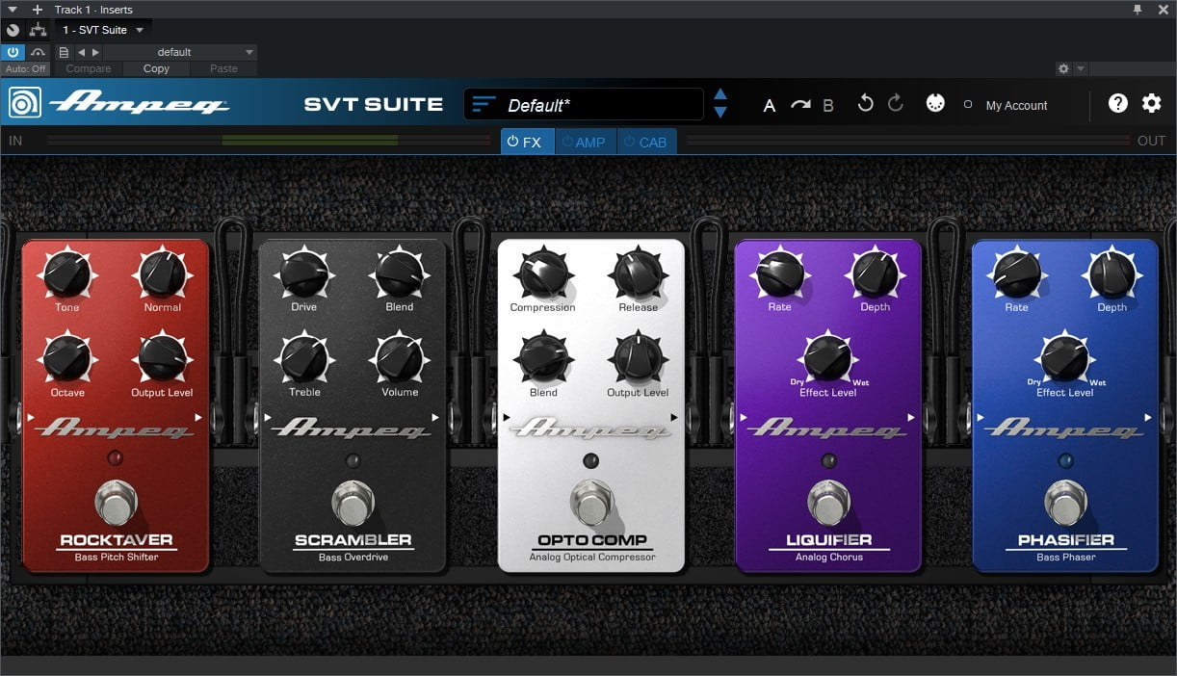Select the A preset state
1177x676 pixels.
point(770,106)
